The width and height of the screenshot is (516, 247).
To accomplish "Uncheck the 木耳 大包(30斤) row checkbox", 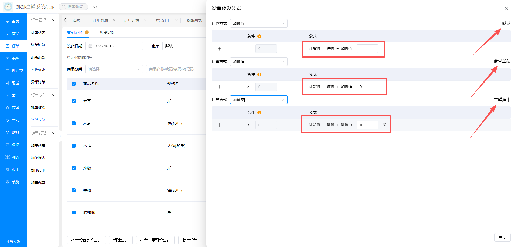I will (x=74, y=146).
